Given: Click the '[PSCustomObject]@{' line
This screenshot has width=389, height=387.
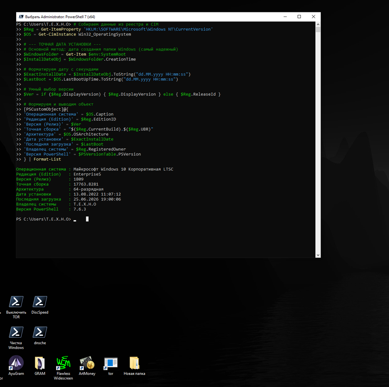Looking at the screenshot, I should point(46,109).
